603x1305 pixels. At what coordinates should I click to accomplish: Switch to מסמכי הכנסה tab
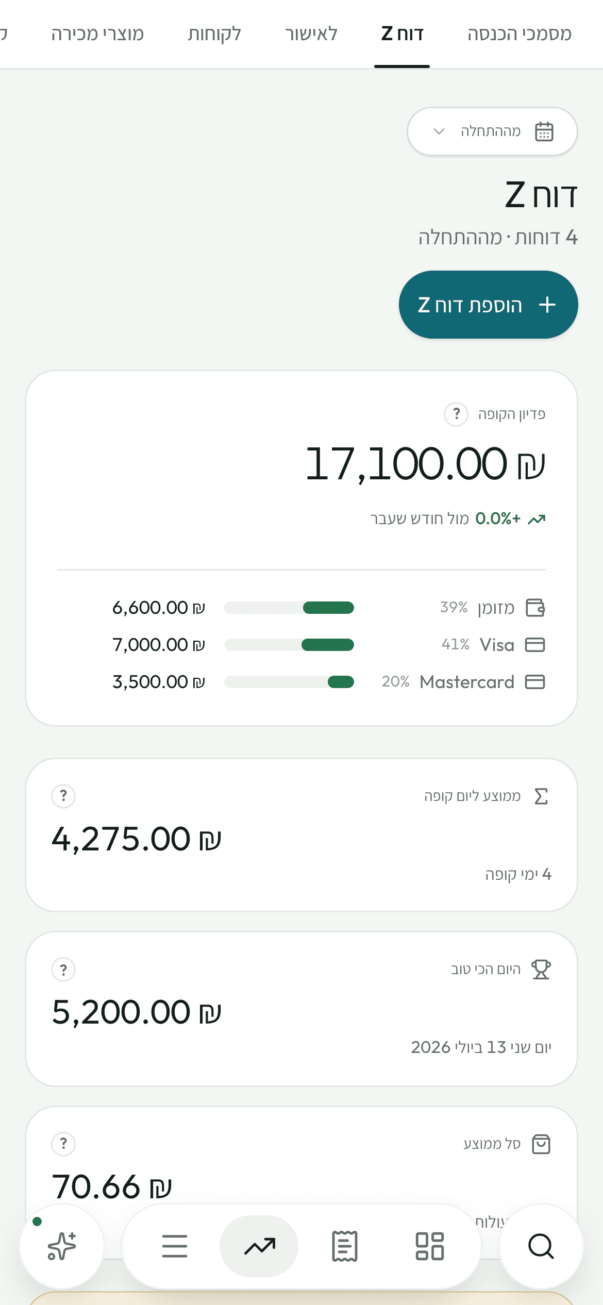[519, 34]
